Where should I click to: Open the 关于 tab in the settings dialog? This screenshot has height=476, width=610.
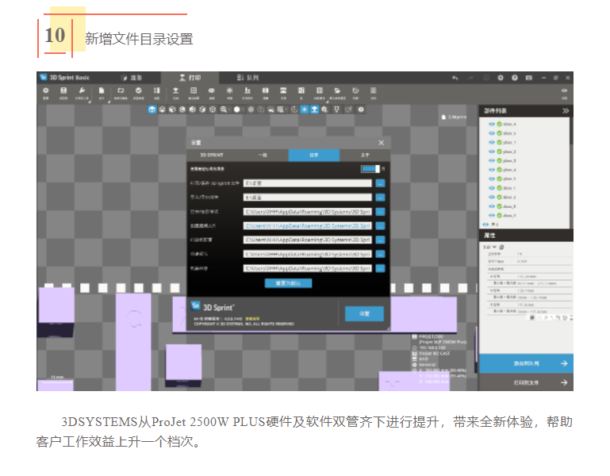(365, 155)
